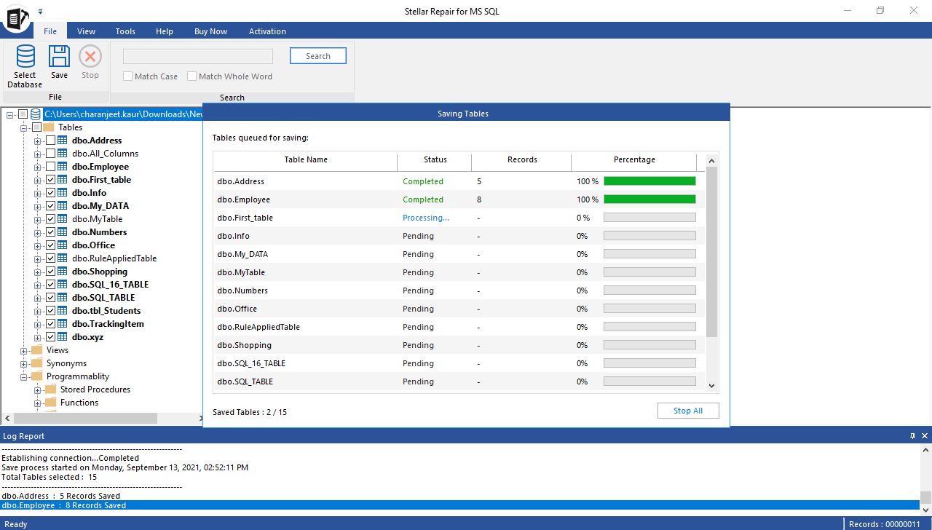The image size is (932, 530).
Task: Open the Tools ribbon tab
Action: (125, 31)
